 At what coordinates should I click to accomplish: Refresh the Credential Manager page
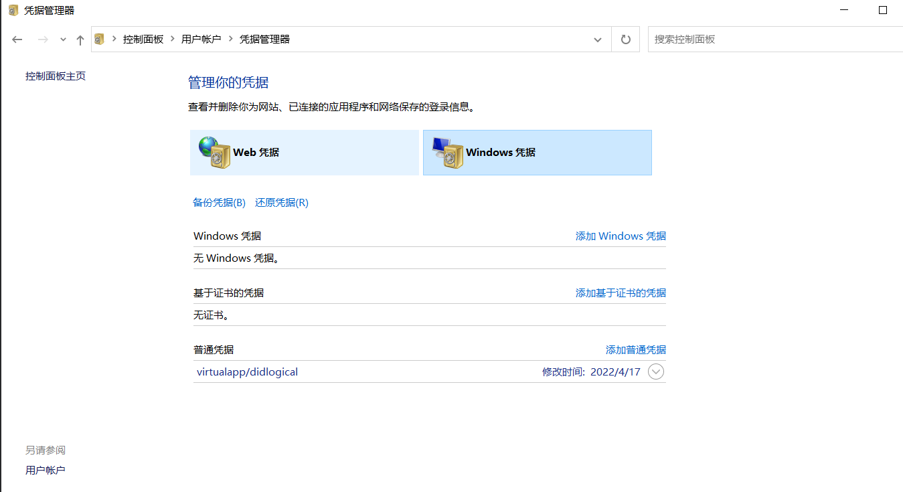(x=626, y=39)
